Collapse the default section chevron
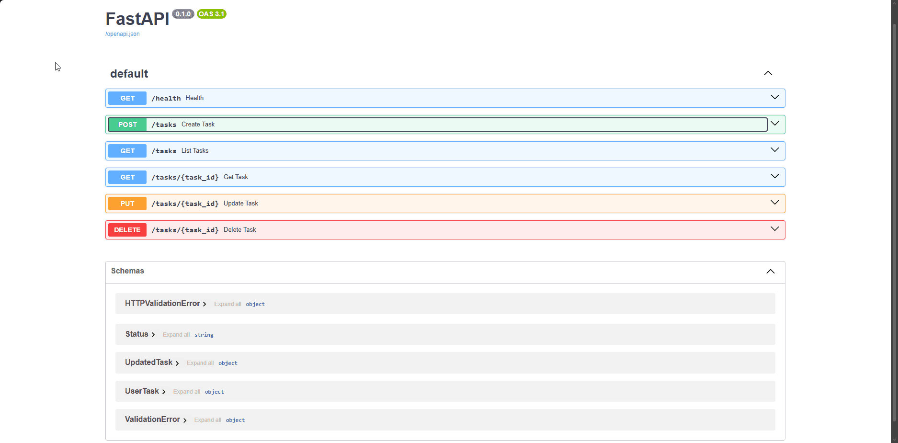This screenshot has width=898, height=443. (x=768, y=73)
